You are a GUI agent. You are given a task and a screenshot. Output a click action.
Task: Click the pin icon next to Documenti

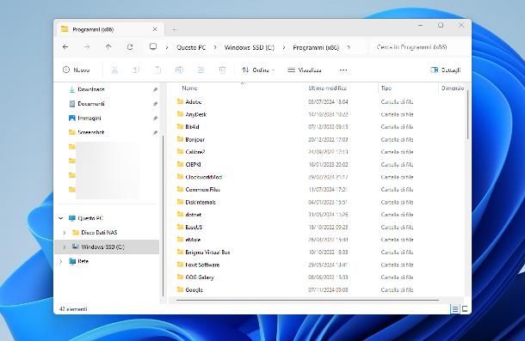[x=155, y=104]
